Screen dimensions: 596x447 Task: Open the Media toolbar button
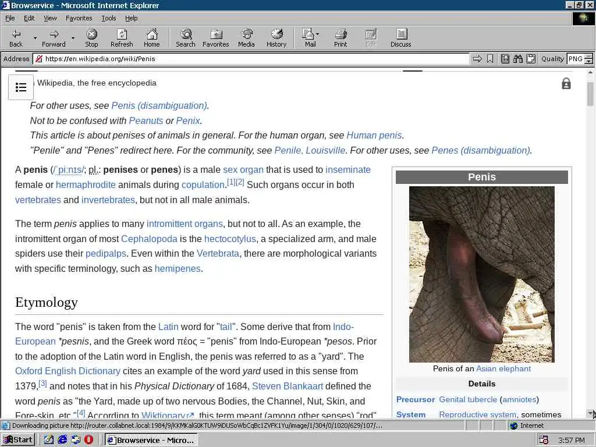(246, 38)
